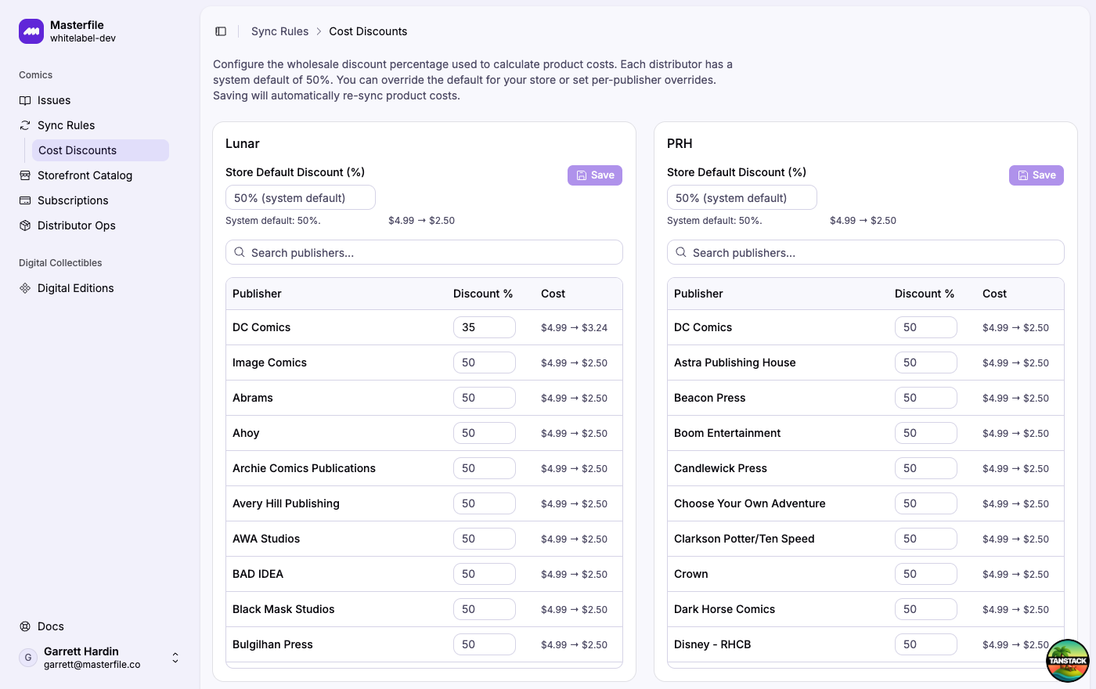Edit Disney - RHCB discount field
The width and height of the screenshot is (1096, 689).
click(x=926, y=644)
